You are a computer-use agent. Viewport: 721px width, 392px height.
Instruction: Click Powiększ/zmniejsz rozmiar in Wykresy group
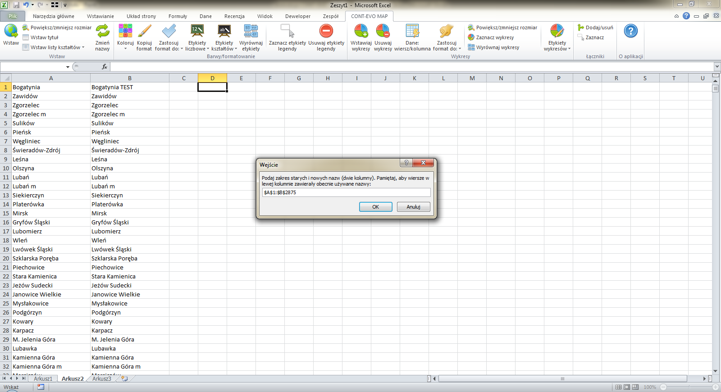pos(502,27)
